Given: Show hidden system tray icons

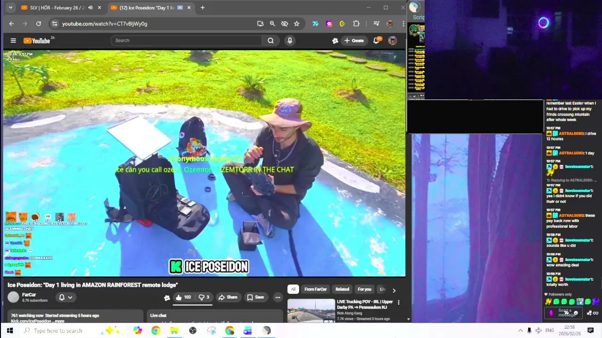Looking at the screenshot, I should coord(520,330).
